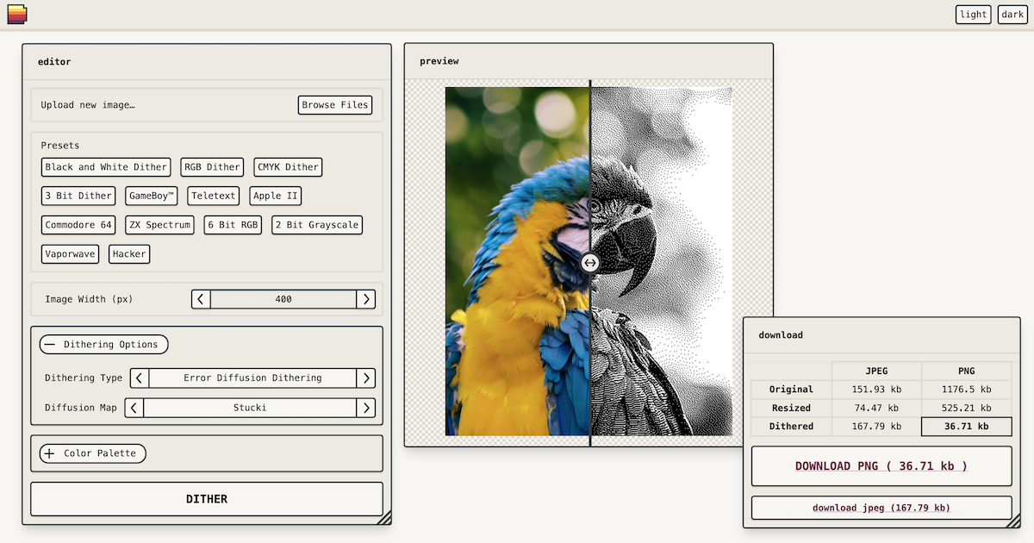1034x543 pixels.
Task: Decrease image width with left arrow
Action: click(x=201, y=299)
